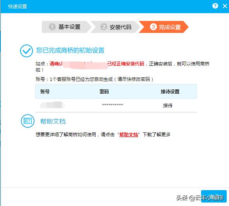Click the 接待设置 column header
229x206 pixels.
(170, 91)
